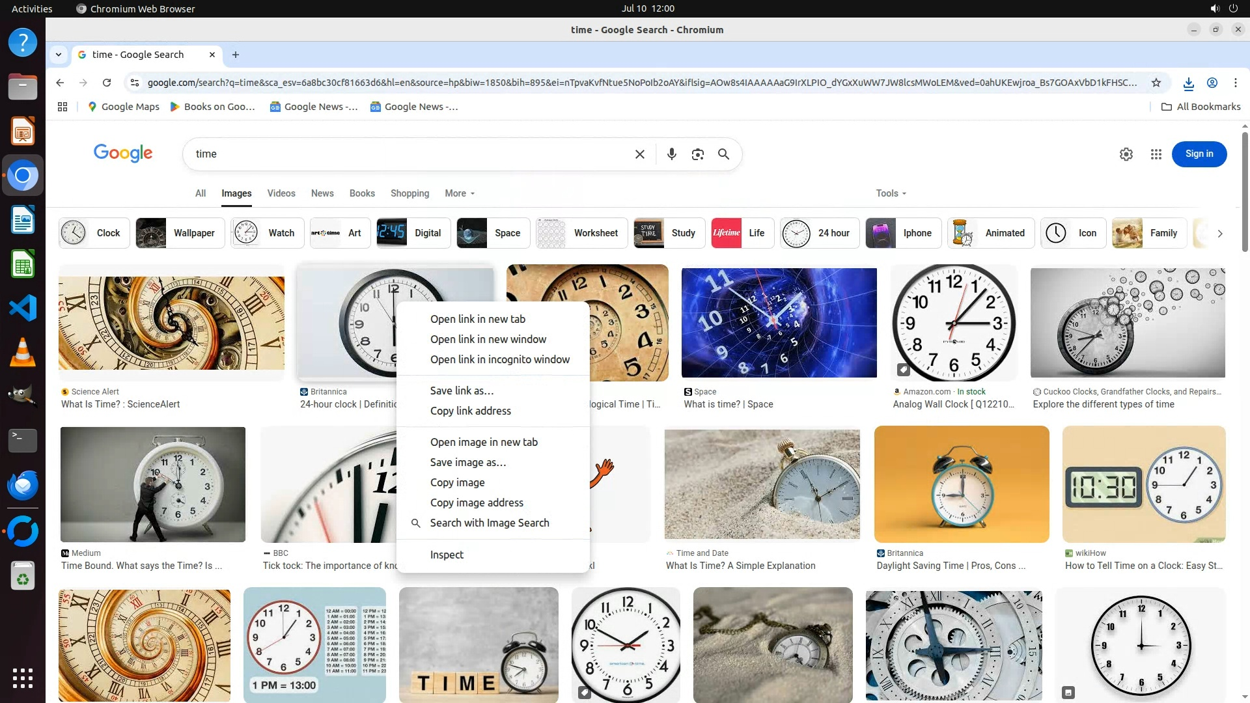
Task: Open Chromium downloads icon
Action: 1188,83
